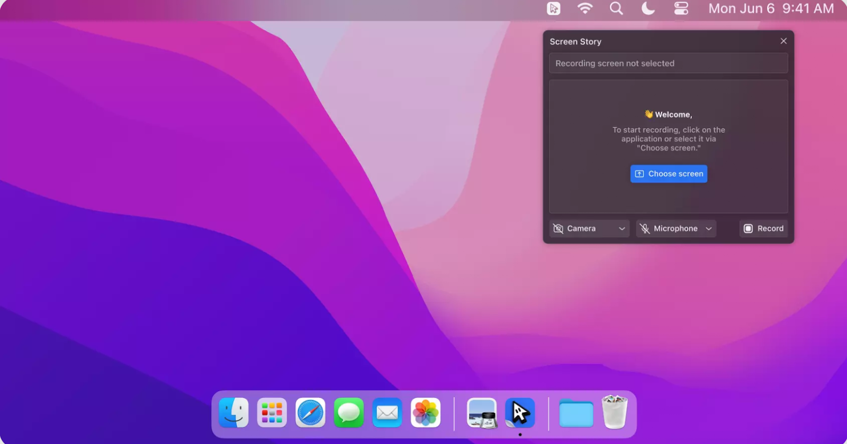
Task: Click the Choose screen button
Action: point(669,174)
